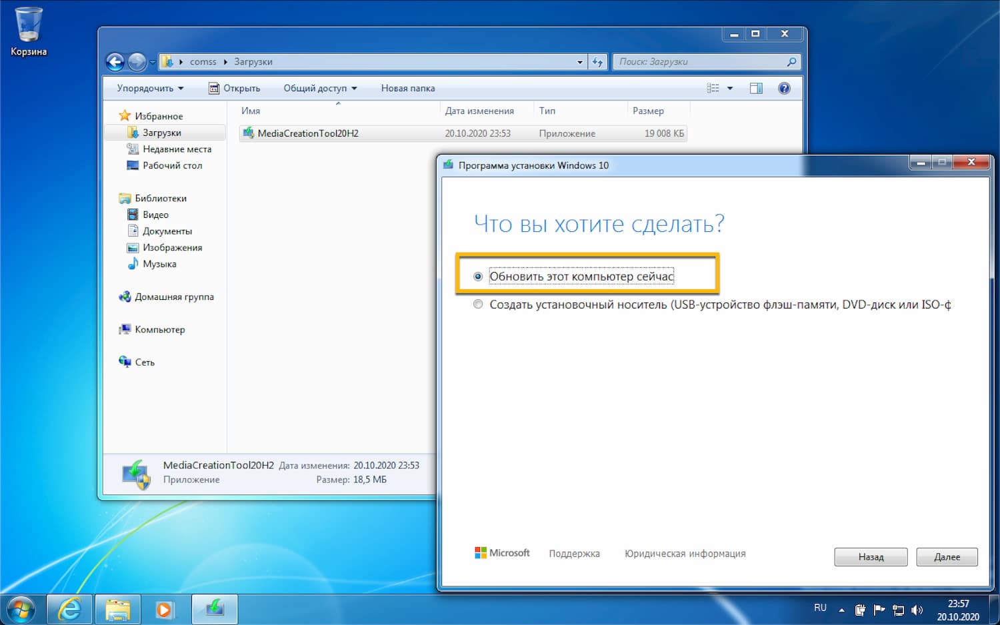
Task: Go back in the Explorer window
Action: point(115,62)
